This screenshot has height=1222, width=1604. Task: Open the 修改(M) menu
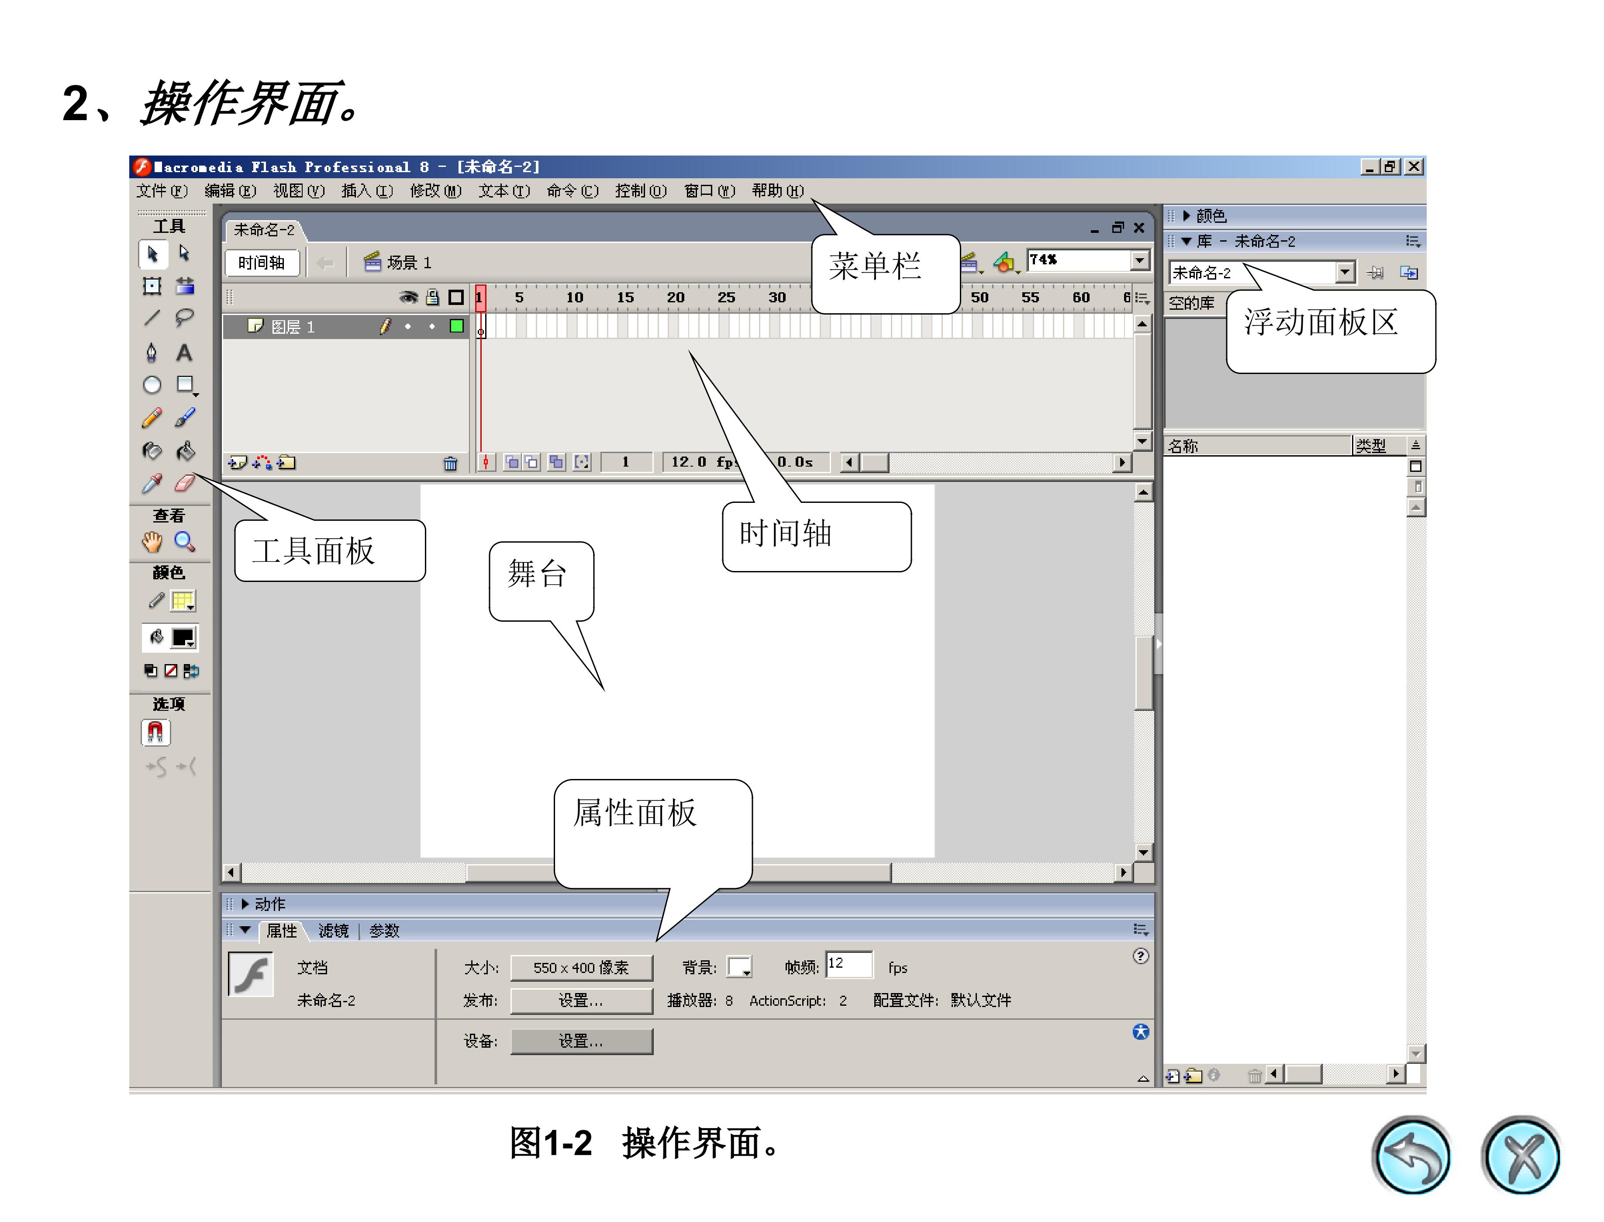point(435,190)
